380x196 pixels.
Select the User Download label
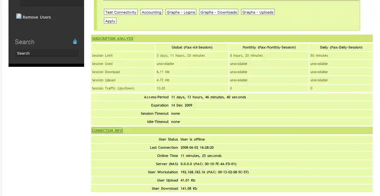point(165,188)
